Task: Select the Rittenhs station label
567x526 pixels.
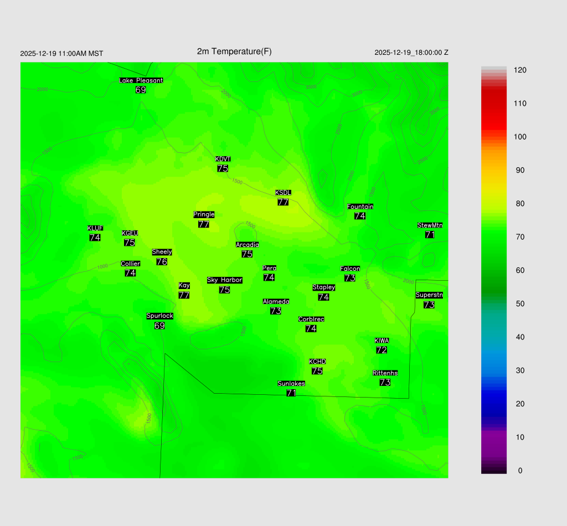Action: tap(385, 373)
